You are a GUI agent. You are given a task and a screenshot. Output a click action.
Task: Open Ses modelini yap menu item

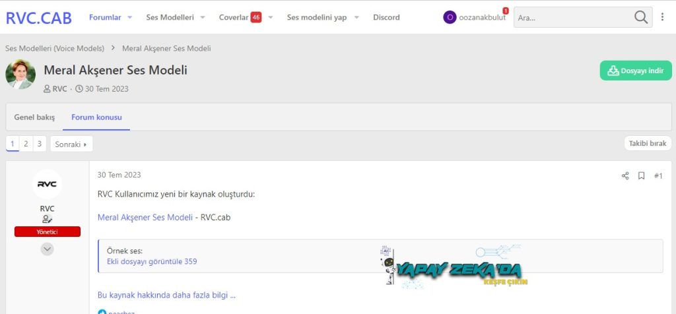point(317,17)
